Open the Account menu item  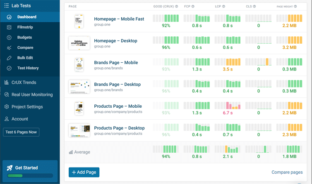(x=19, y=119)
